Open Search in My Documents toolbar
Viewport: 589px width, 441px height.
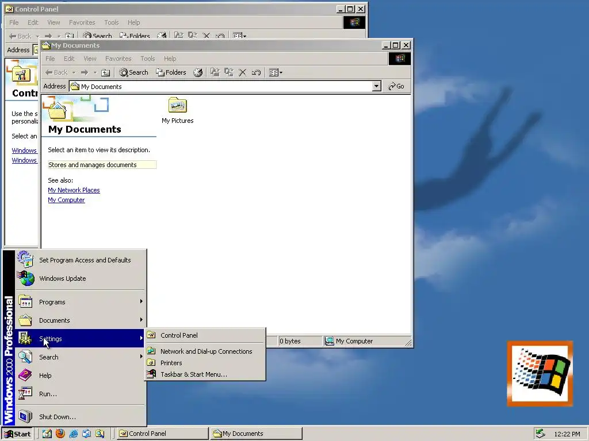tap(133, 72)
